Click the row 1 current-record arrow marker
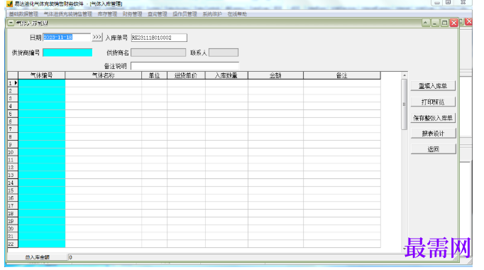The width and height of the screenshot is (484, 270). tap(16, 83)
